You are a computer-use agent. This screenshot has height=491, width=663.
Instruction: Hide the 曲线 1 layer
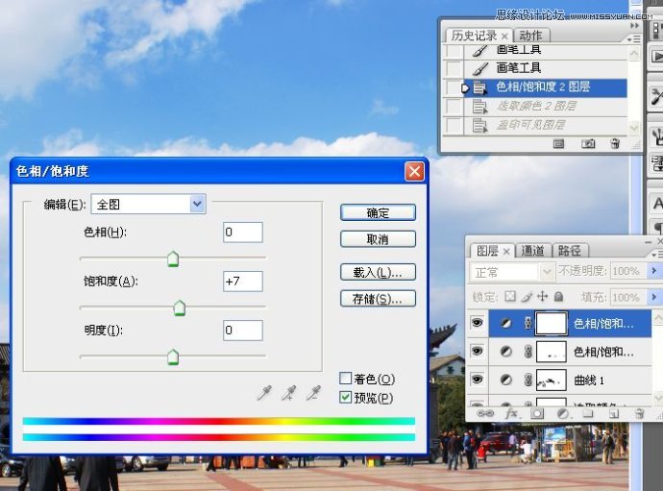point(477,380)
